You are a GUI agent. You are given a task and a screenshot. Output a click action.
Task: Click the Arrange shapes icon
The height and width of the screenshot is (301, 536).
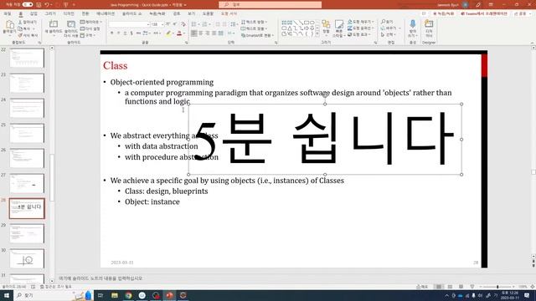(326, 24)
